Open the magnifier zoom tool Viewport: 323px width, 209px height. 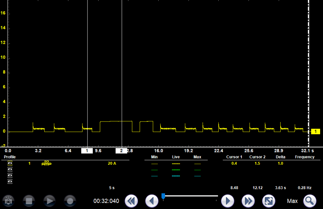(x=309, y=201)
